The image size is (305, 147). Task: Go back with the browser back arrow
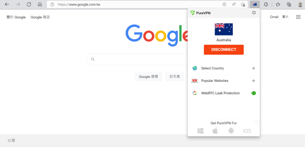7,4
